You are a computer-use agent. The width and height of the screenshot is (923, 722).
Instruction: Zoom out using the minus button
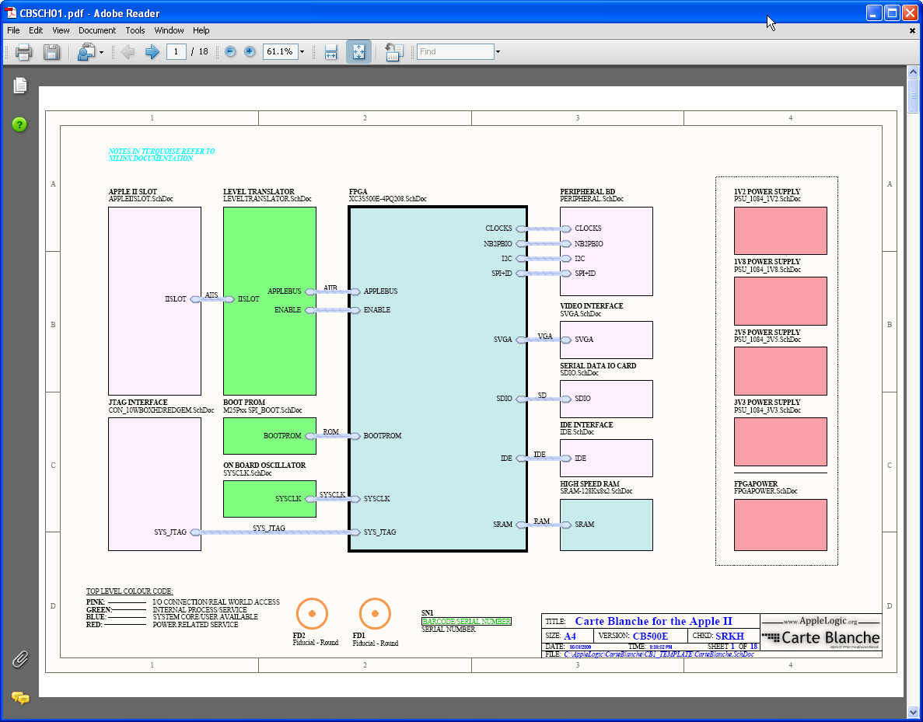(230, 52)
